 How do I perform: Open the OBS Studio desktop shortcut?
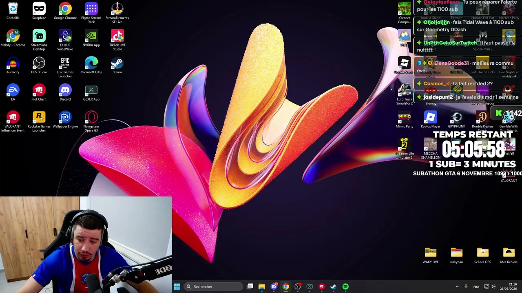coord(39,66)
